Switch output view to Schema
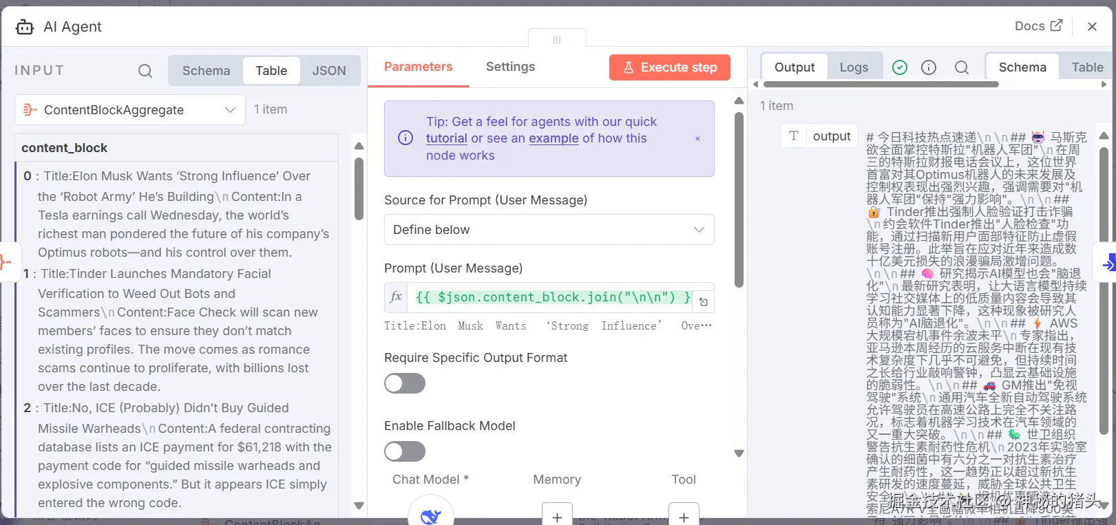This screenshot has height=525, width=1116. tap(1022, 67)
